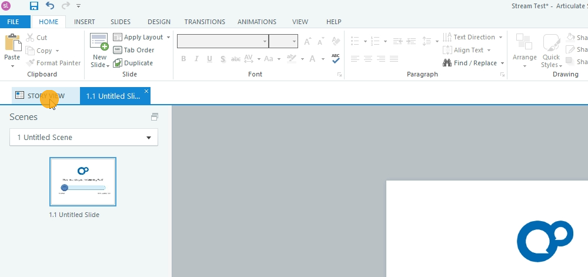
Task: Click the Undo arrow icon
Action: [x=49, y=6]
